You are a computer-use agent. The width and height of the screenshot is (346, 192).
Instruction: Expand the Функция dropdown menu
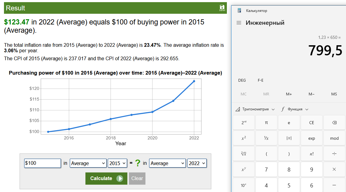click(x=295, y=109)
